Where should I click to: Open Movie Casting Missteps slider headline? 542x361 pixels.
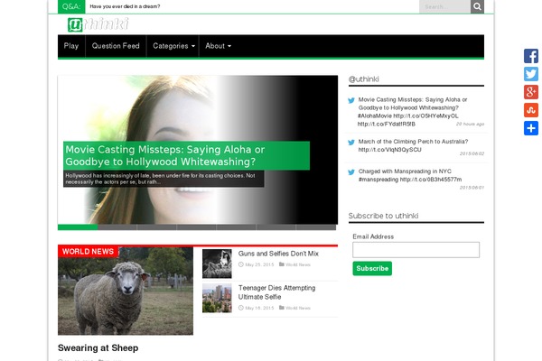(165, 155)
